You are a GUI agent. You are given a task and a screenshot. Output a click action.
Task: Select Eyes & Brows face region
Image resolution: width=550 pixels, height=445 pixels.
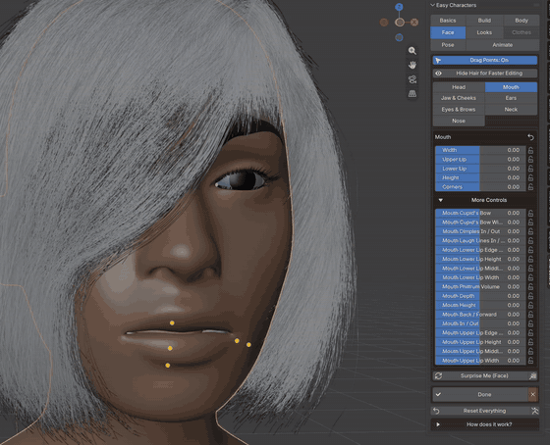click(459, 110)
